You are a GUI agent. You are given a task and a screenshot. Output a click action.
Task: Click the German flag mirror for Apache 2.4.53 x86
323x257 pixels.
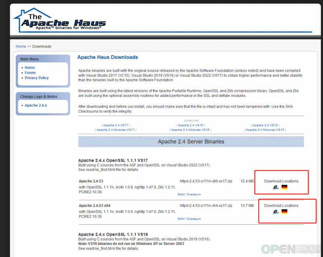(x=284, y=187)
